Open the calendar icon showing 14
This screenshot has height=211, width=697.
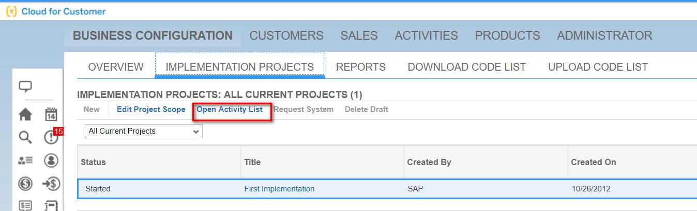pos(51,115)
